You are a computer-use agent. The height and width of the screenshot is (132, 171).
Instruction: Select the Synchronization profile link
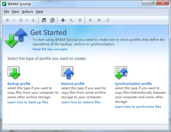[133, 84]
